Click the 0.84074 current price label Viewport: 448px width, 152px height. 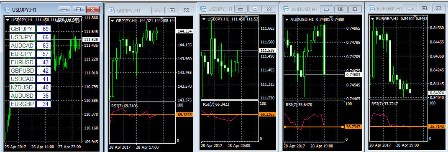pyautogui.click(x=437, y=93)
